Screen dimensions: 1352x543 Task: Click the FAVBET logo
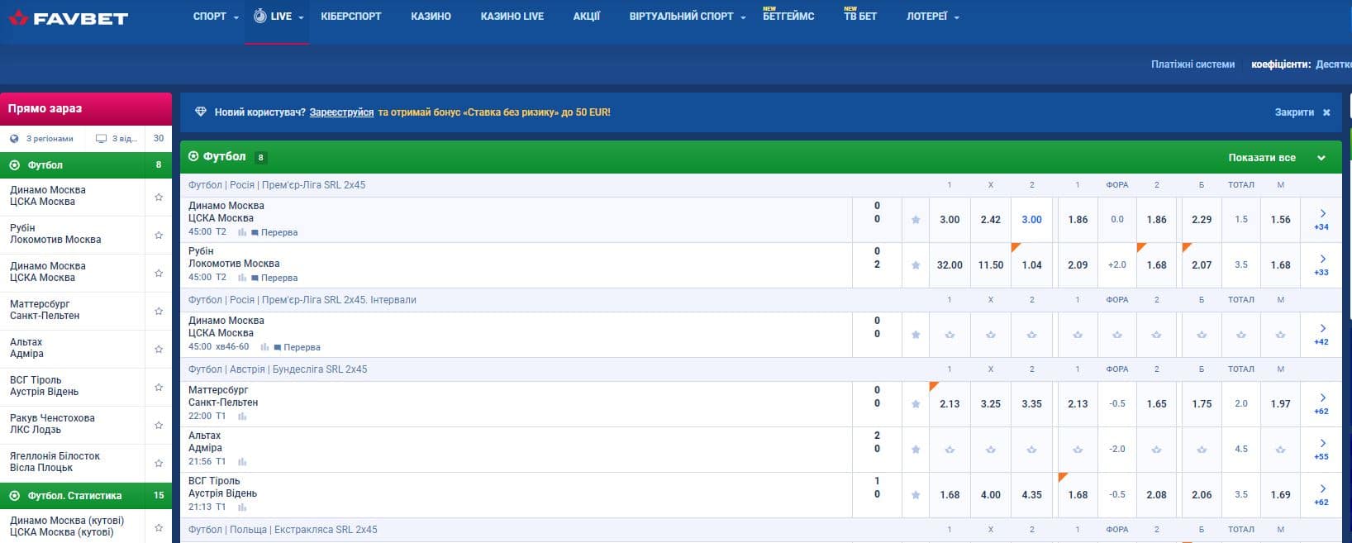click(69, 17)
